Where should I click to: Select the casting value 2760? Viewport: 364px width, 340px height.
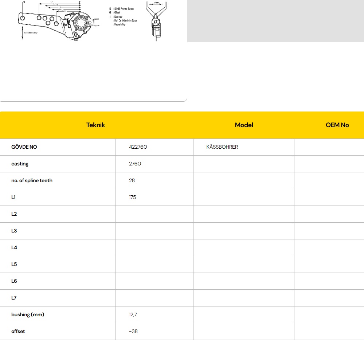(x=135, y=164)
